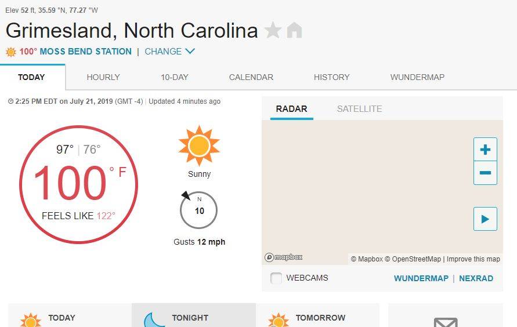Image resolution: width=517 pixels, height=327 pixels.
Task: Select the Tonight forecast card
Action: [193, 317]
